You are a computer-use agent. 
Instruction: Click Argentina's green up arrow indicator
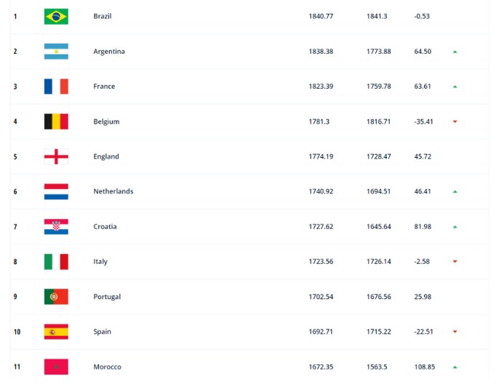(x=455, y=52)
